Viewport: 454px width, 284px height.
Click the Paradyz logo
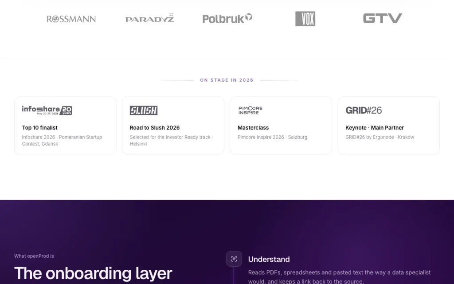(149, 18)
